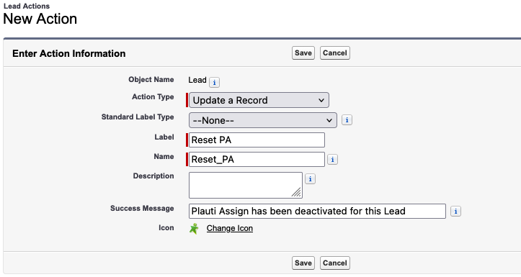
Task: Click the top Save button
Action: [x=303, y=53]
